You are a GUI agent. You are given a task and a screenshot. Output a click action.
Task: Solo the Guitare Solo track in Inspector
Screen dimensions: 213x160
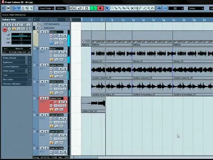(9, 25)
